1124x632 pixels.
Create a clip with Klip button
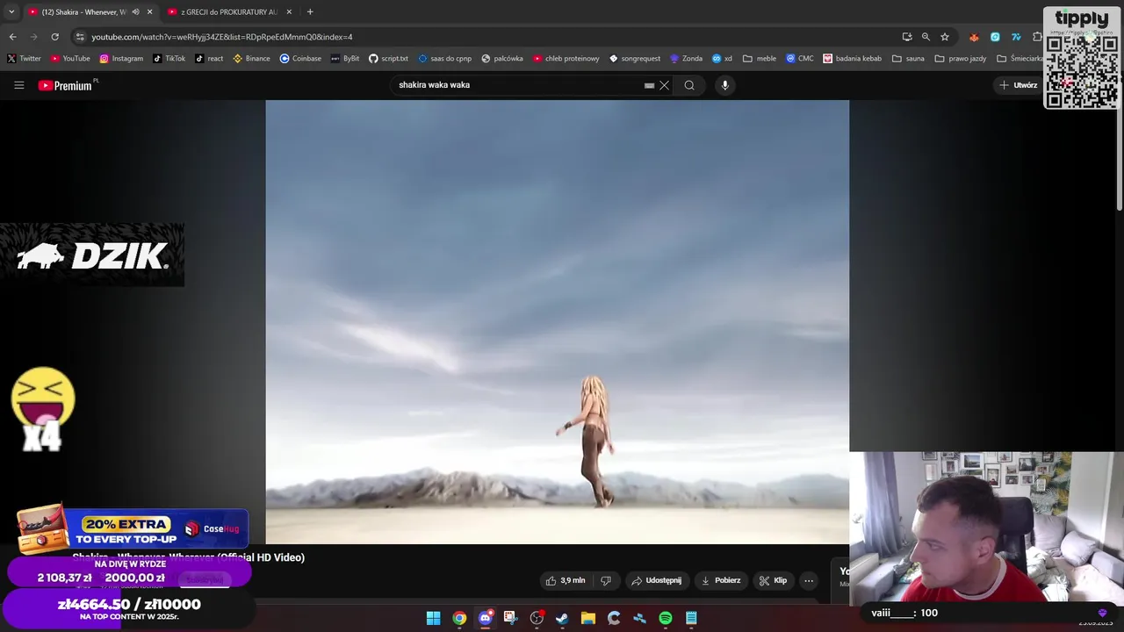(774, 580)
